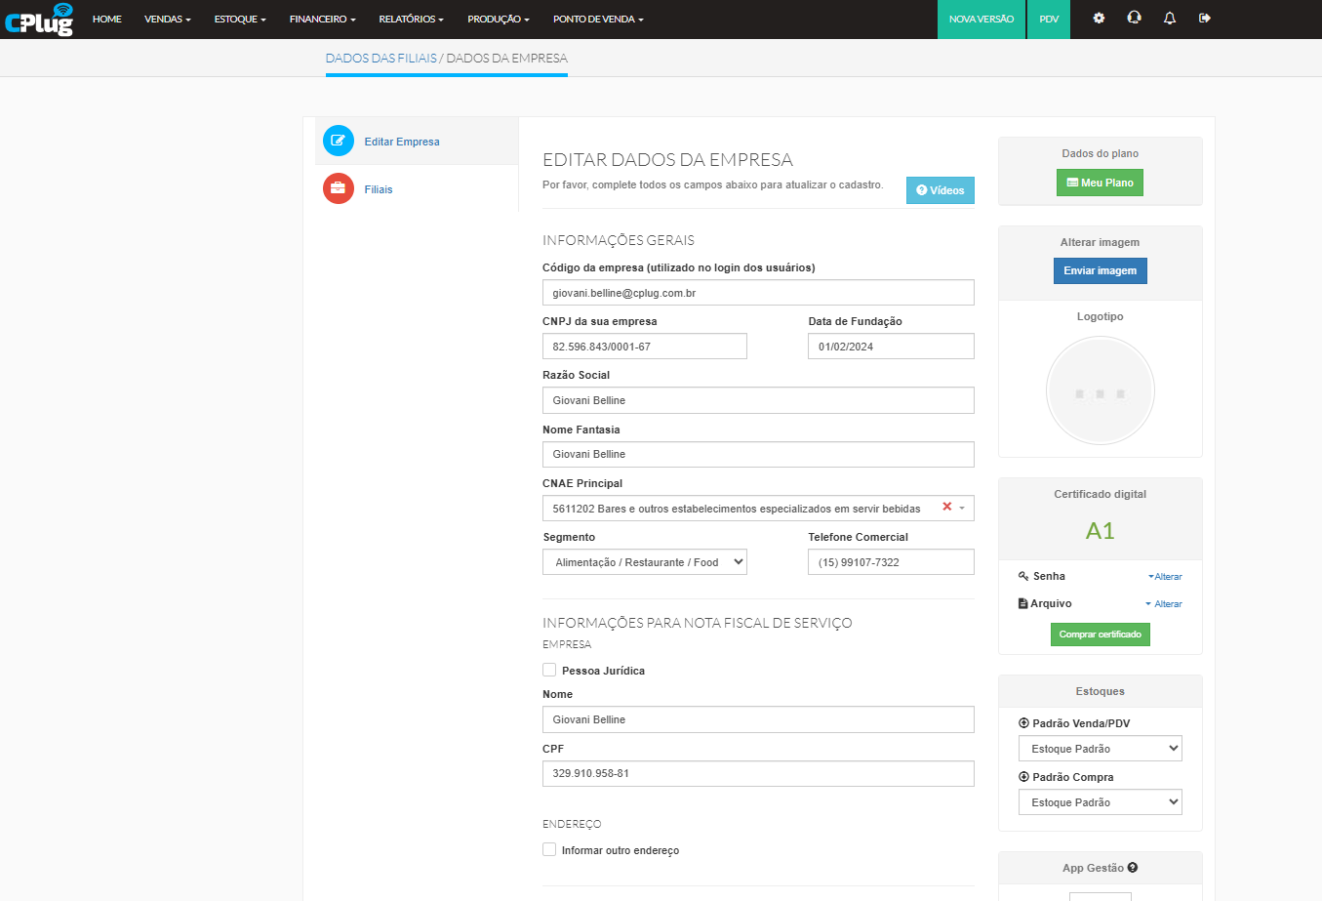
Task: Clear CNAE Principal with red X
Action: pyautogui.click(x=946, y=508)
